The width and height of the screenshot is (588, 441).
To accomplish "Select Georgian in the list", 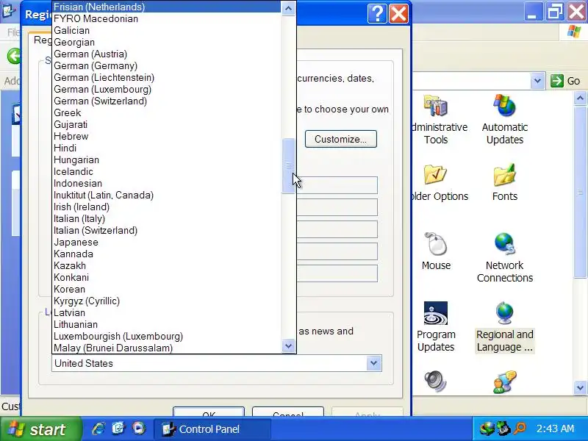I will [x=167, y=42].
